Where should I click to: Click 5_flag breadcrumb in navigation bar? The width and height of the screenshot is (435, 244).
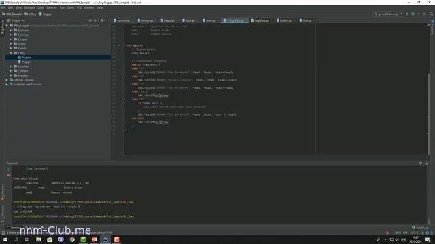(31, 14)
